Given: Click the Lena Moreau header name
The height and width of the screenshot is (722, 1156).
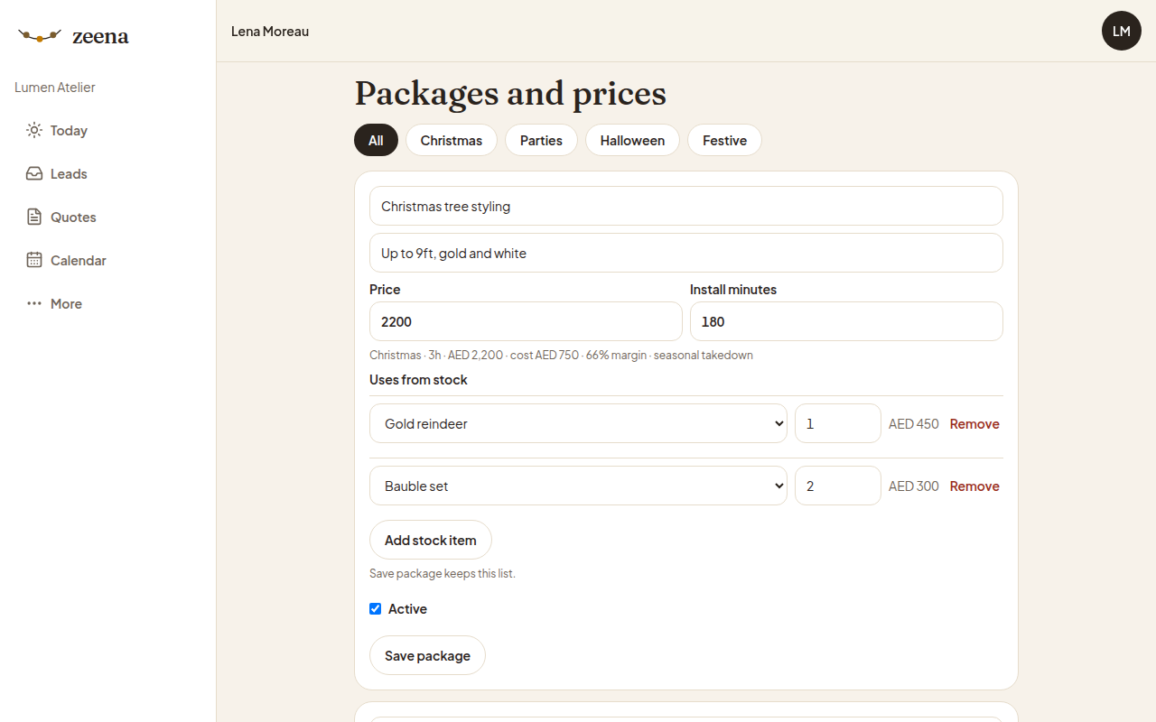Looking at the screenshot, I should pos(270,32).
